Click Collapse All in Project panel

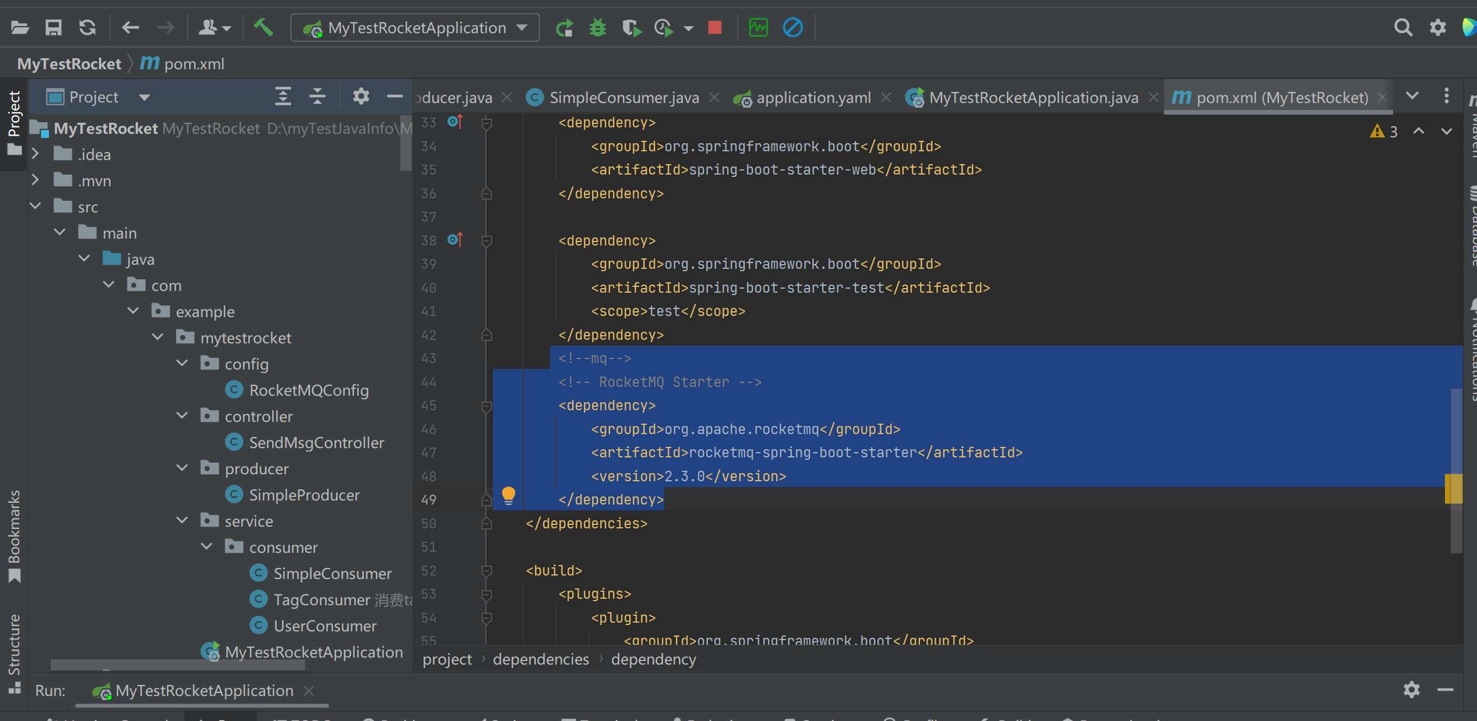point(318,97)
